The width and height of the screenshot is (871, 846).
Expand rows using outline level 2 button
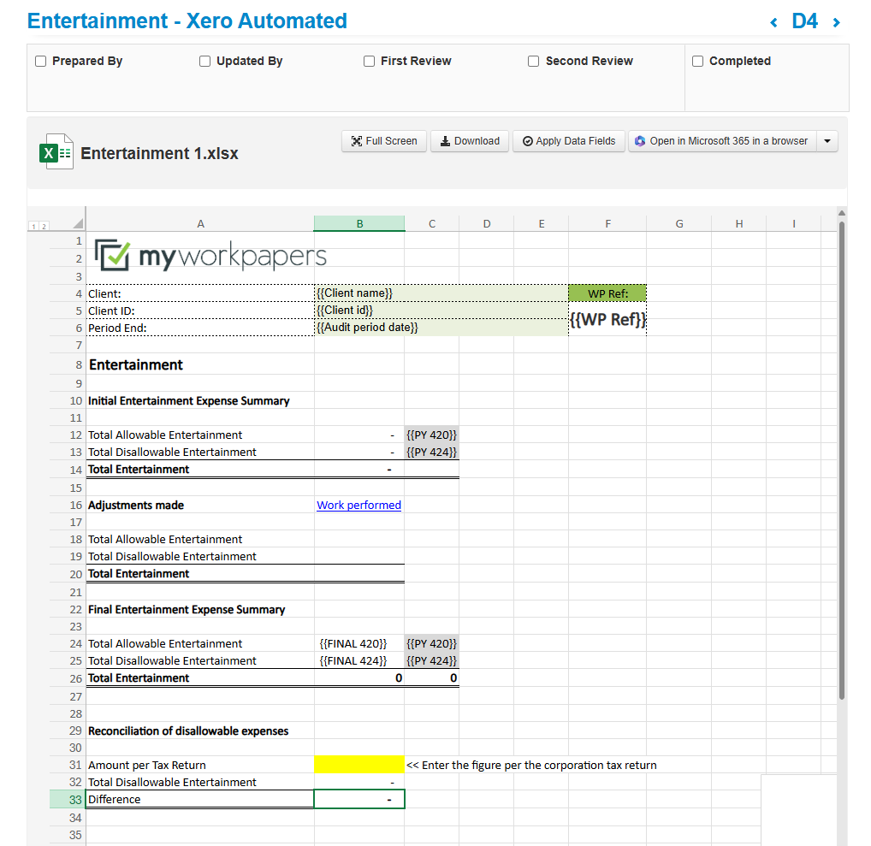(x=43, y=226)
